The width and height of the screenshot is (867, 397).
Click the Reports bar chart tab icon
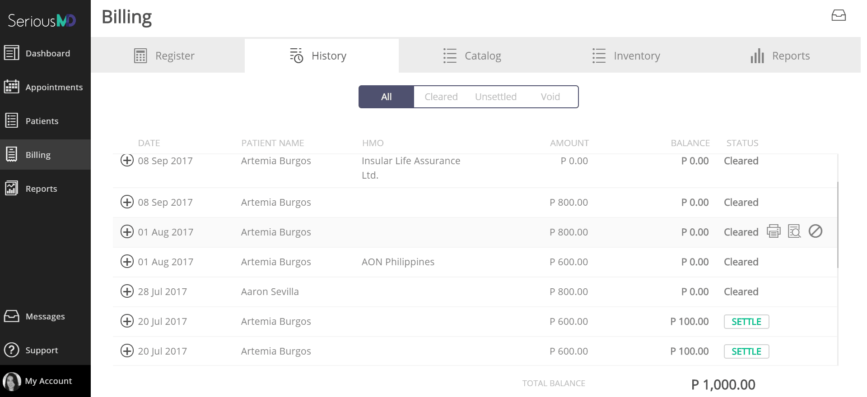tap(757, 56)
